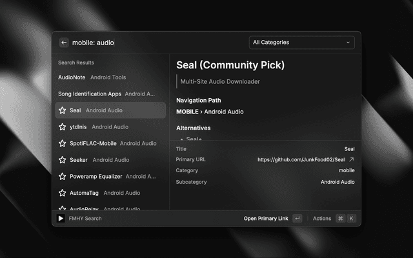The image size is (413, 258).
Task: Click the star icon beside AutomaTag
Action: click(63, 193)
